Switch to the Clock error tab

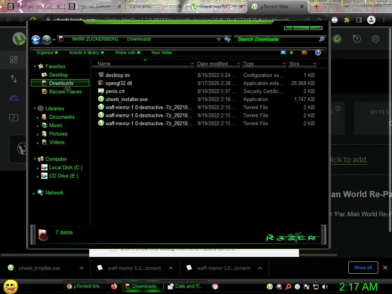(x=141, y=7)
